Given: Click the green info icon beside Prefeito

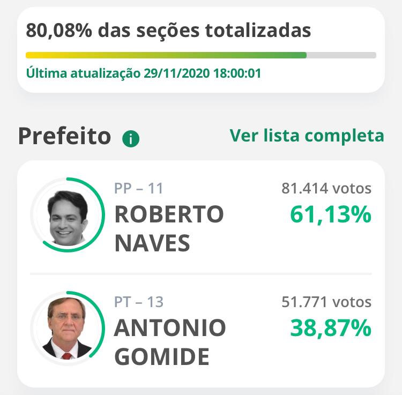Looking at the screenshot, I should tap(131, 139).
